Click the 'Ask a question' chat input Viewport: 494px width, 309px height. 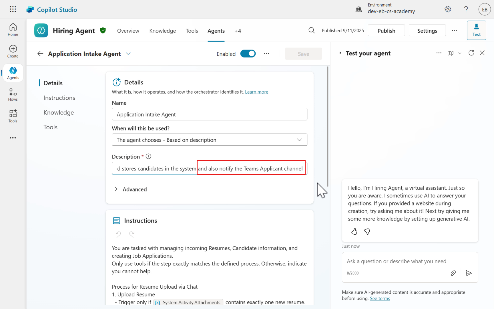coord(396,261)
